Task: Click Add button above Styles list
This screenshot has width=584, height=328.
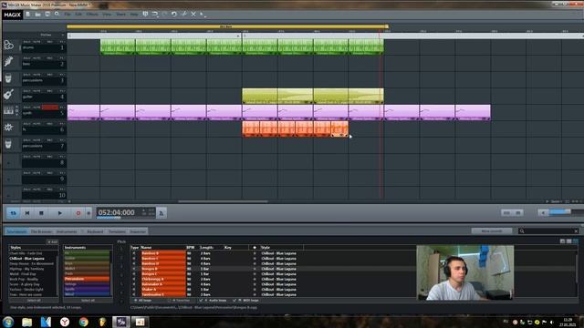Action: 53,241
